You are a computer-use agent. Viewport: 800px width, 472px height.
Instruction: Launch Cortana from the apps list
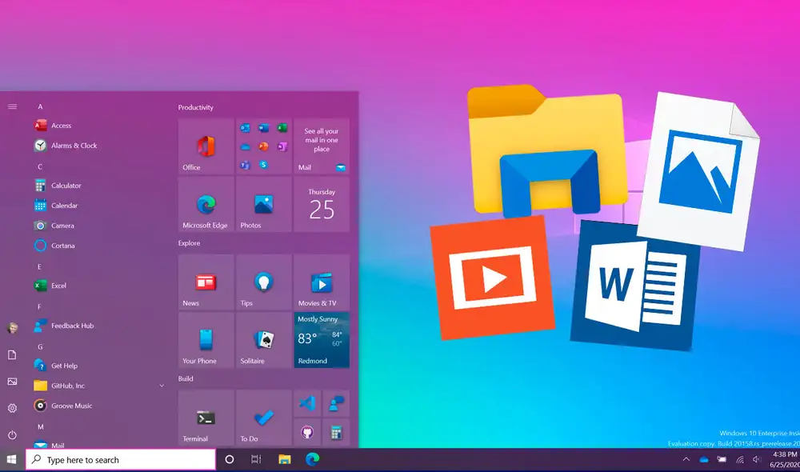click(x=64, y=246)
